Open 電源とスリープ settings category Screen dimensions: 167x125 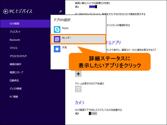tap(16, 72)
